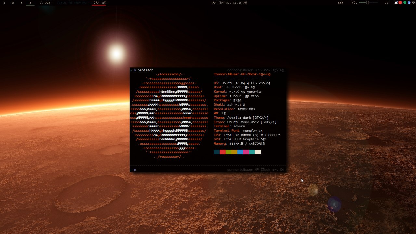Switch to workspace 1
Viewport: 416px width, 234px height.
(4, 3)
